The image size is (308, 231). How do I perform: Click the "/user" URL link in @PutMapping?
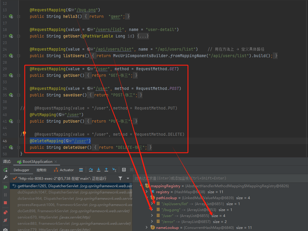tap(73, 115)
